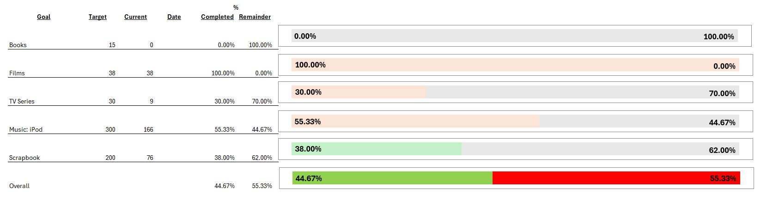Click the Goal column header
The width and height of the screenshot is (767, 201).
[43, 17]
